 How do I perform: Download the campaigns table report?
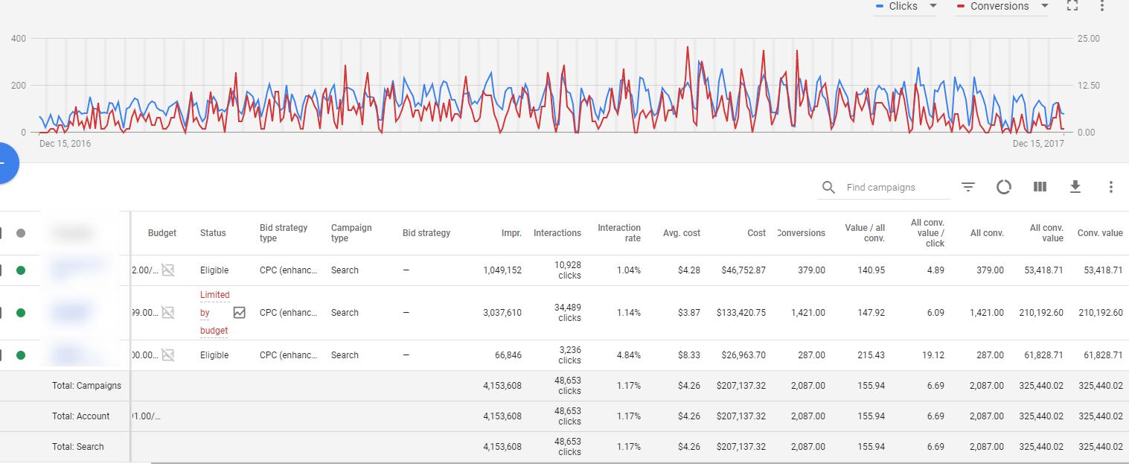[1075, 187]
